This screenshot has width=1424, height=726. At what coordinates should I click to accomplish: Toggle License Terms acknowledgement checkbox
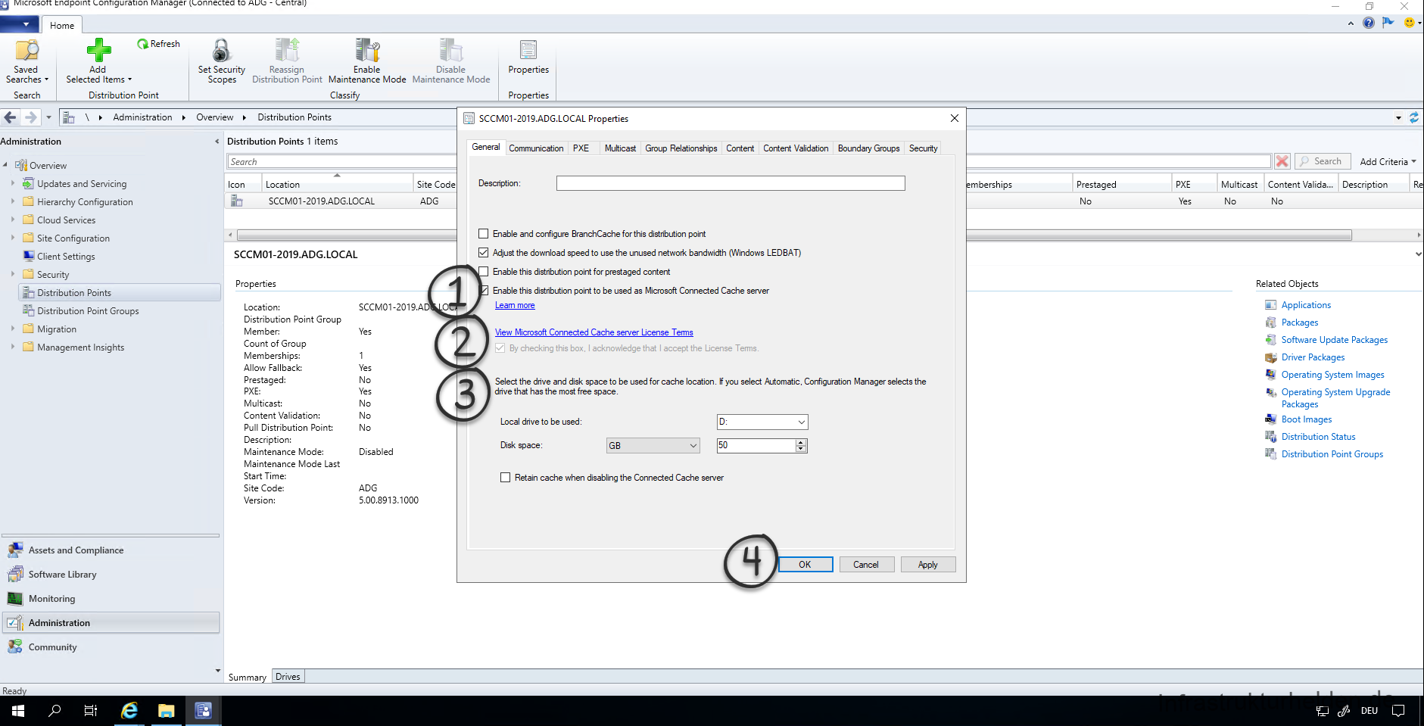pos(500,348)
